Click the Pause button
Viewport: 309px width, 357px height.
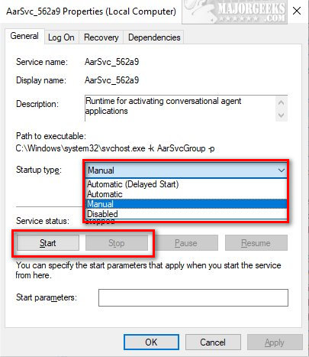[x=186, y=243]
